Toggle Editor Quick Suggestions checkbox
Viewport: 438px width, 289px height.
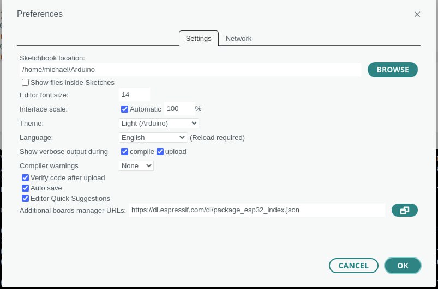tap(25, 199)
